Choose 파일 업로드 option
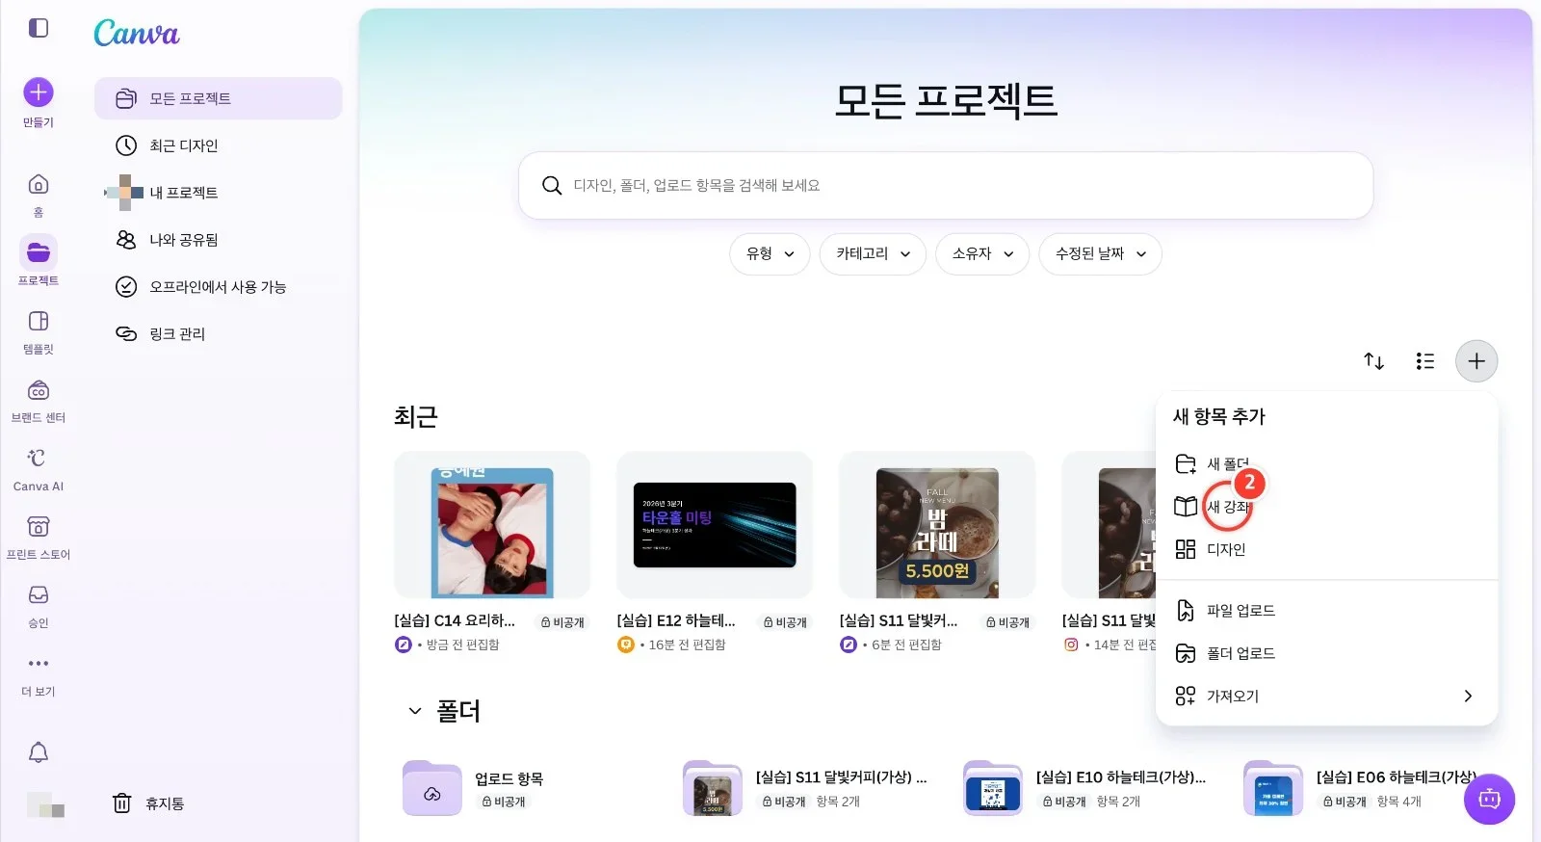 (x=1326, y=611)
